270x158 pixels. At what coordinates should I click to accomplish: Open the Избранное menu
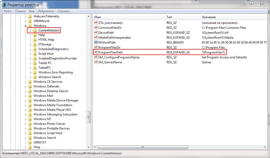coord(46,11)
